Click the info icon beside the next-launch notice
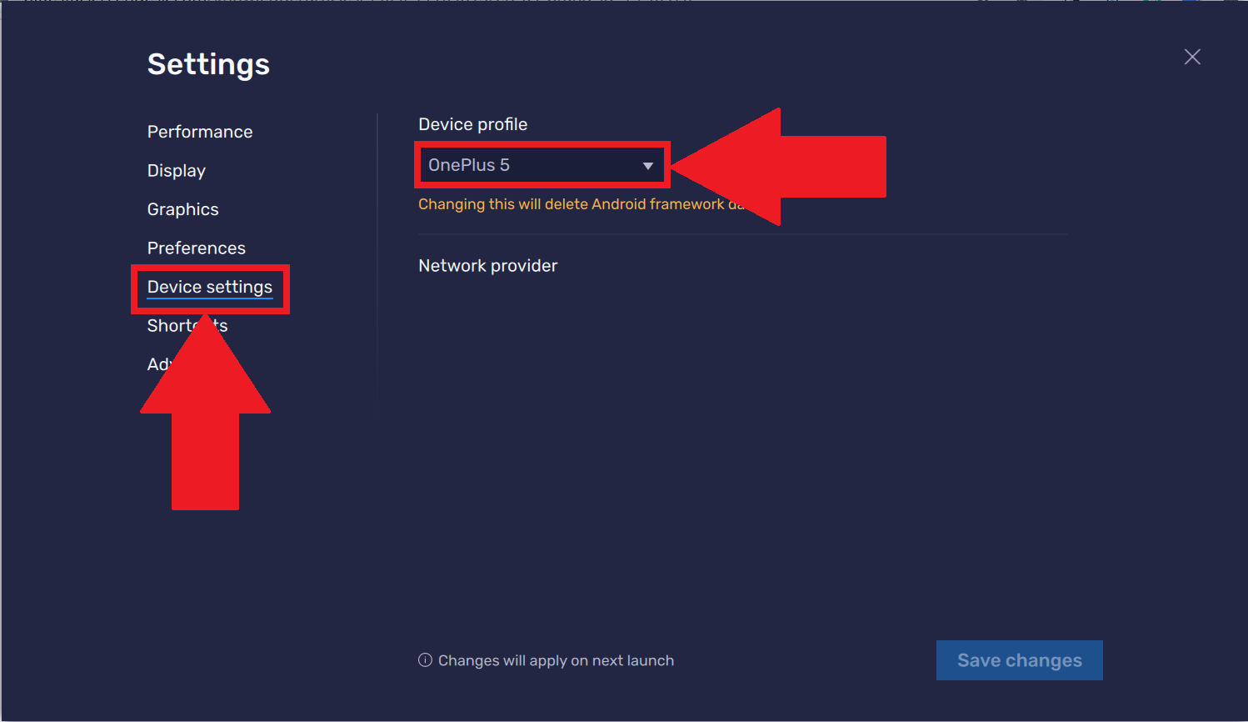Image resolution: width=1248 pixels, height=722 pixels. point(425,660)
